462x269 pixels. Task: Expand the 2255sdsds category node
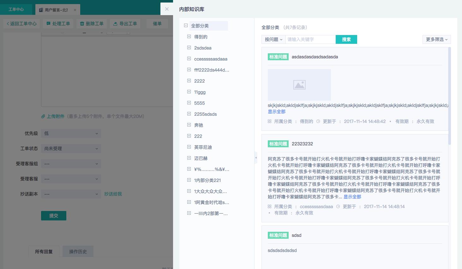(x=189, y=114)
